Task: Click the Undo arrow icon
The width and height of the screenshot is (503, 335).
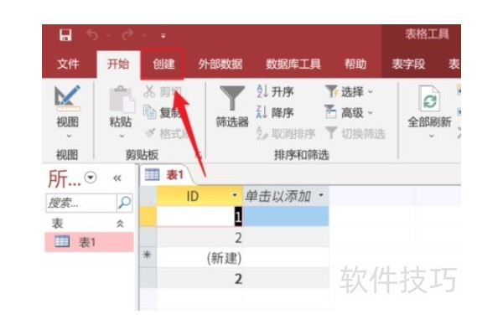Action: (92, 35)
